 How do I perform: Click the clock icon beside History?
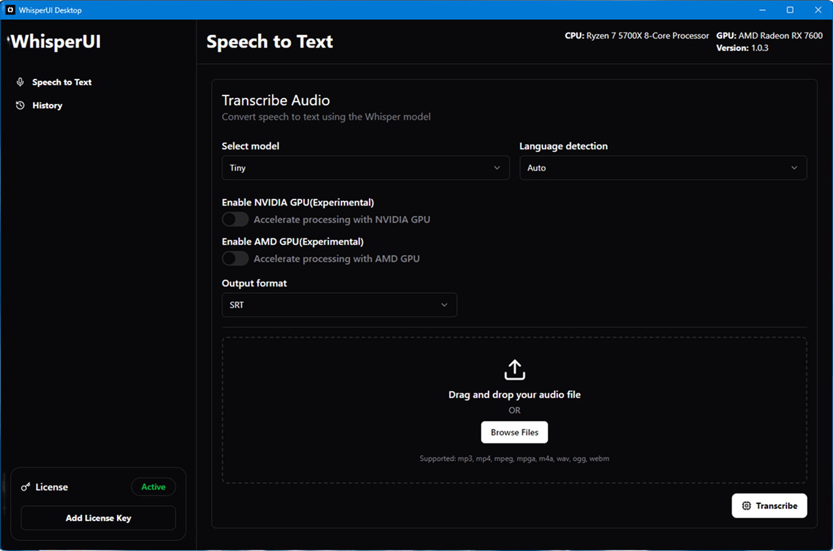click(20, 105)
